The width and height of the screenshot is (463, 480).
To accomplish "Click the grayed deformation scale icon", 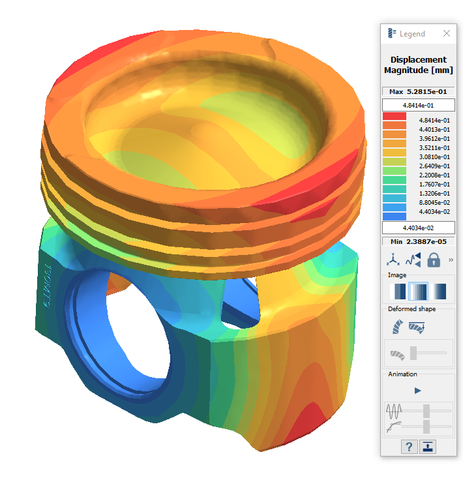I will pos(398,355).
